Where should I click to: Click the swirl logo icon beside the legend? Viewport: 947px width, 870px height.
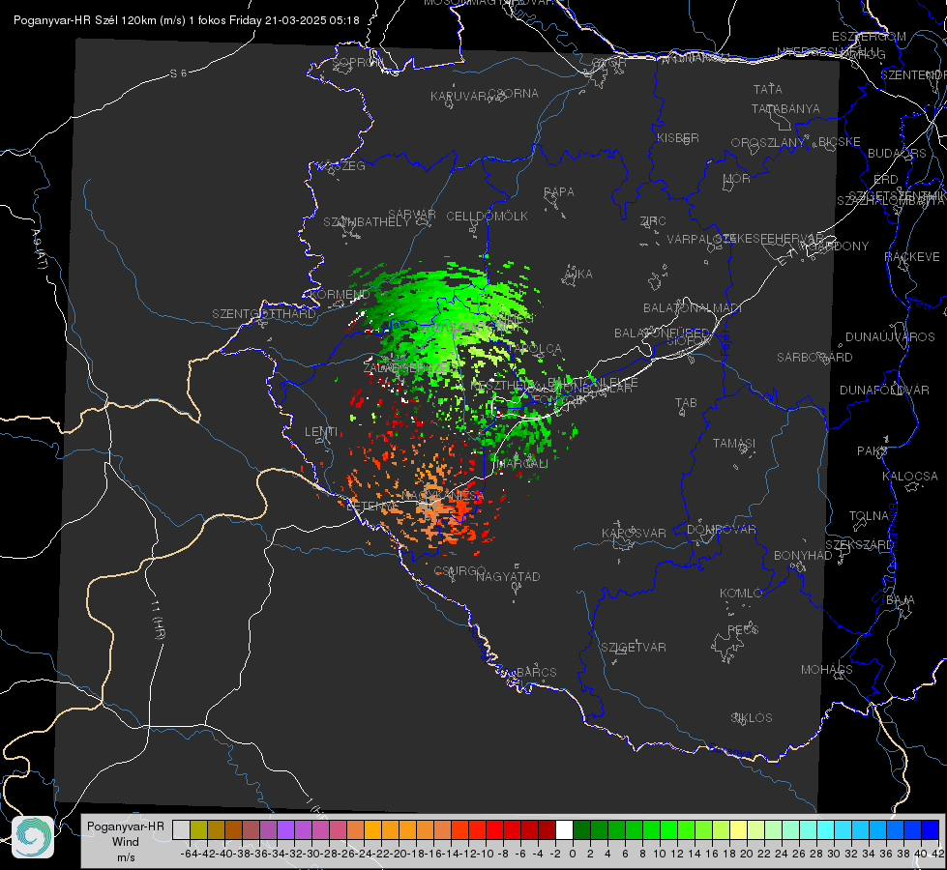(33, 837)
